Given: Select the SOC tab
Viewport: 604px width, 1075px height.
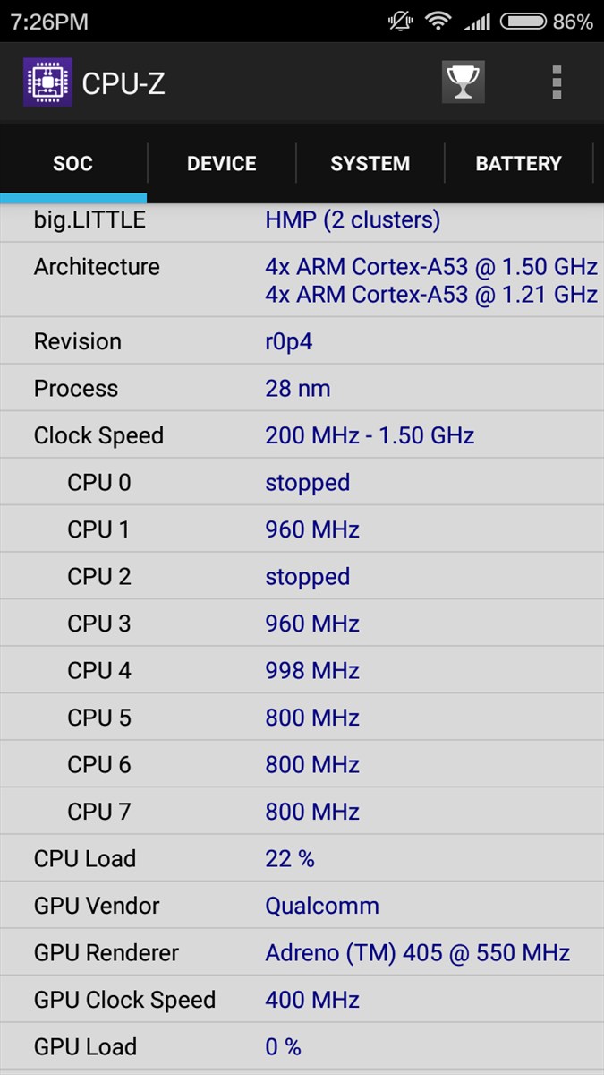Looking at the screenshot, I should click(x=73, y=164).
